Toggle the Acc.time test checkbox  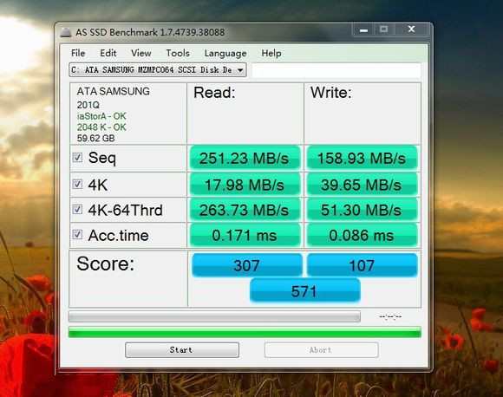[77, 234]
